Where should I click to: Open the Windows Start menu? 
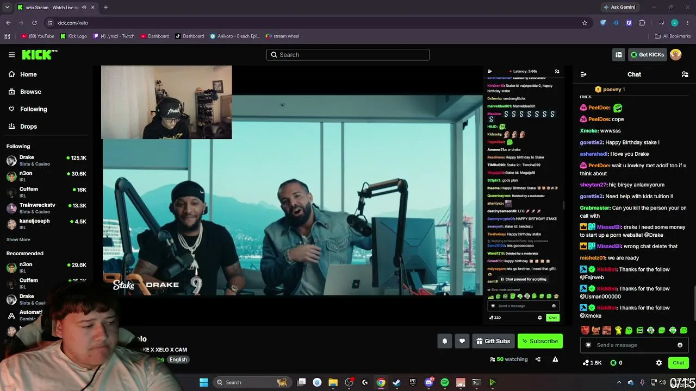[203, 382]
